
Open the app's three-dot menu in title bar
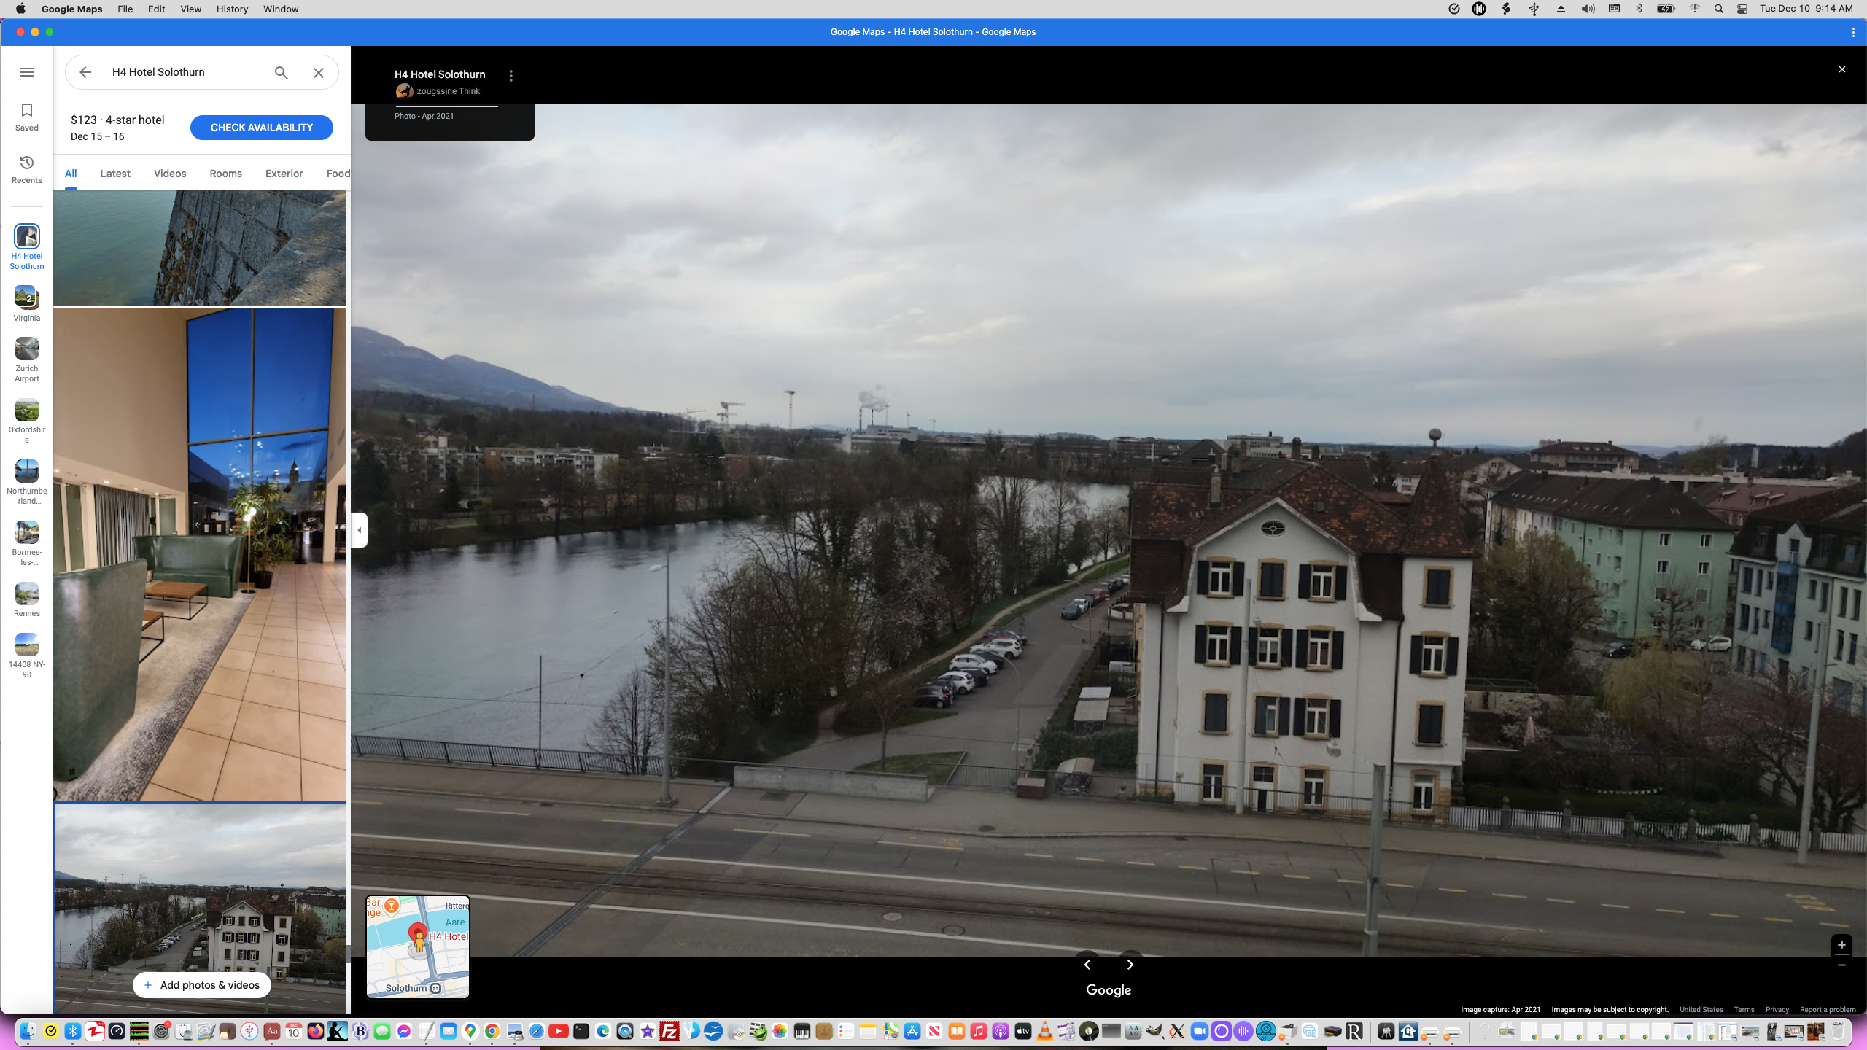pos(1853,32)
